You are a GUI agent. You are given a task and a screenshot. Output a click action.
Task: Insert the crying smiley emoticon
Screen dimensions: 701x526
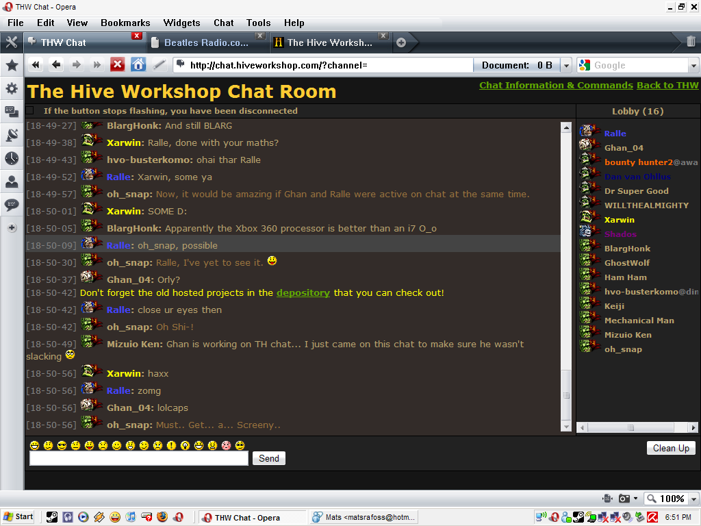[158, 445]
